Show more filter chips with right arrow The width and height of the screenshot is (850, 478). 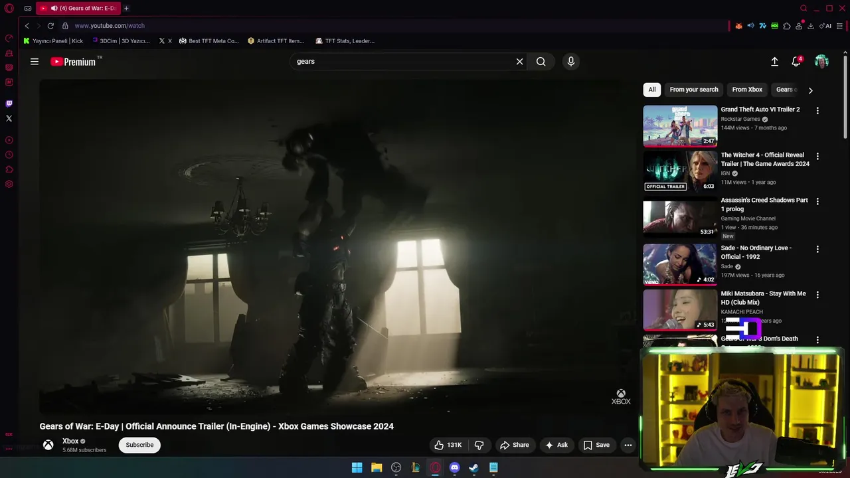(810, 90)
